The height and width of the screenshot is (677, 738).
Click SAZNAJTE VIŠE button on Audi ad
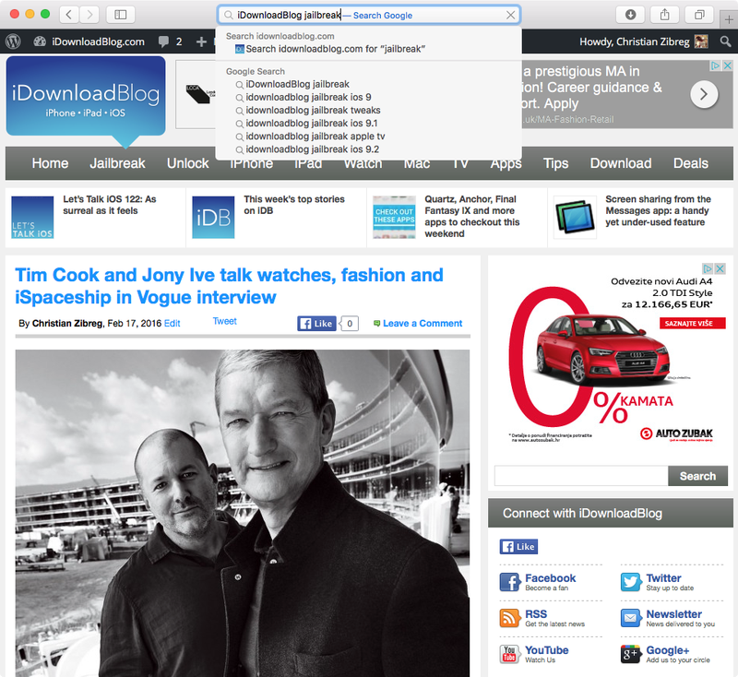tap(692, 323)
